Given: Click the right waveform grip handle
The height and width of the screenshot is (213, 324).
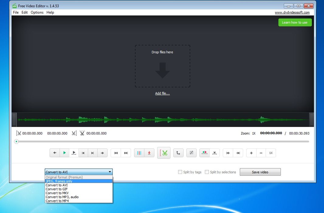Looking at the screenshot, I should pyautogui.click(x=312, y=119).
